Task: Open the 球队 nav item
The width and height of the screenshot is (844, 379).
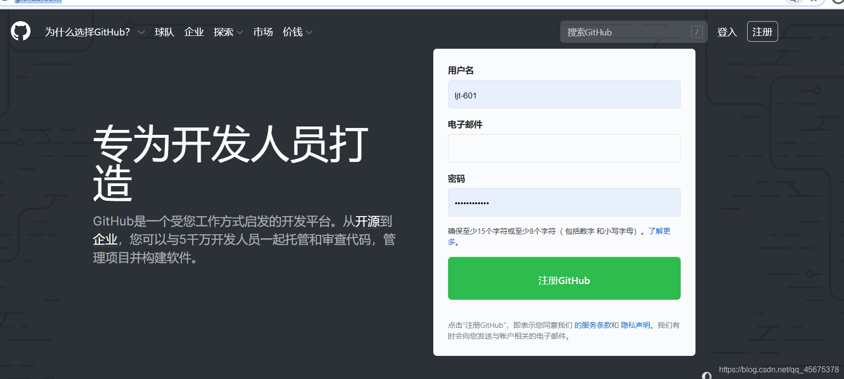Action: [164, 32]
